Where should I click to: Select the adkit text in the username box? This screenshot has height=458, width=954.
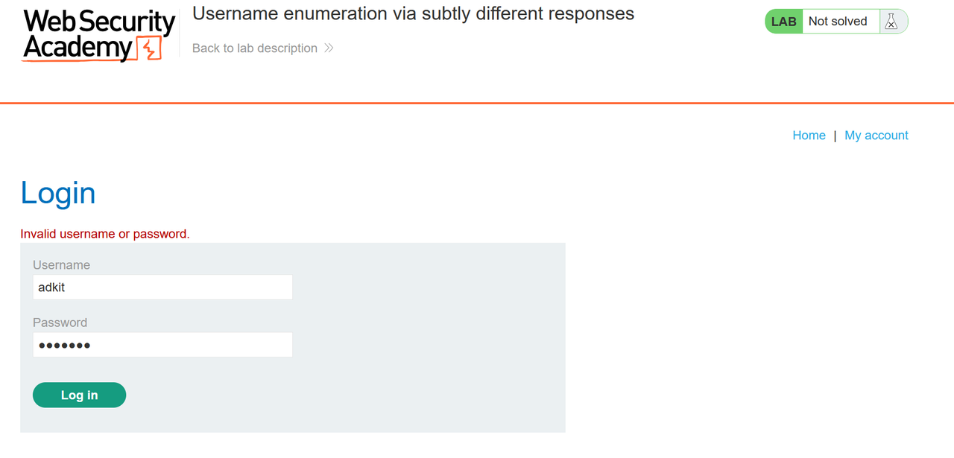51,287
